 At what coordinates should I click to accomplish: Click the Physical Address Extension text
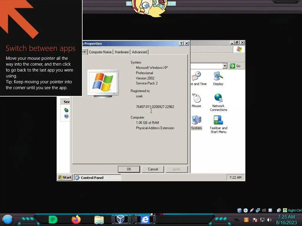pyautogui.click(x=155, y=128)
